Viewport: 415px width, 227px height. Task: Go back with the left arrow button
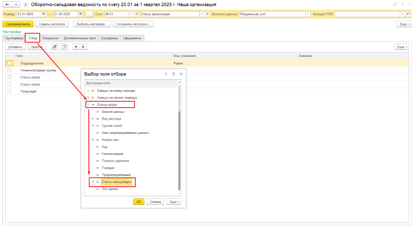click(7, 4)
